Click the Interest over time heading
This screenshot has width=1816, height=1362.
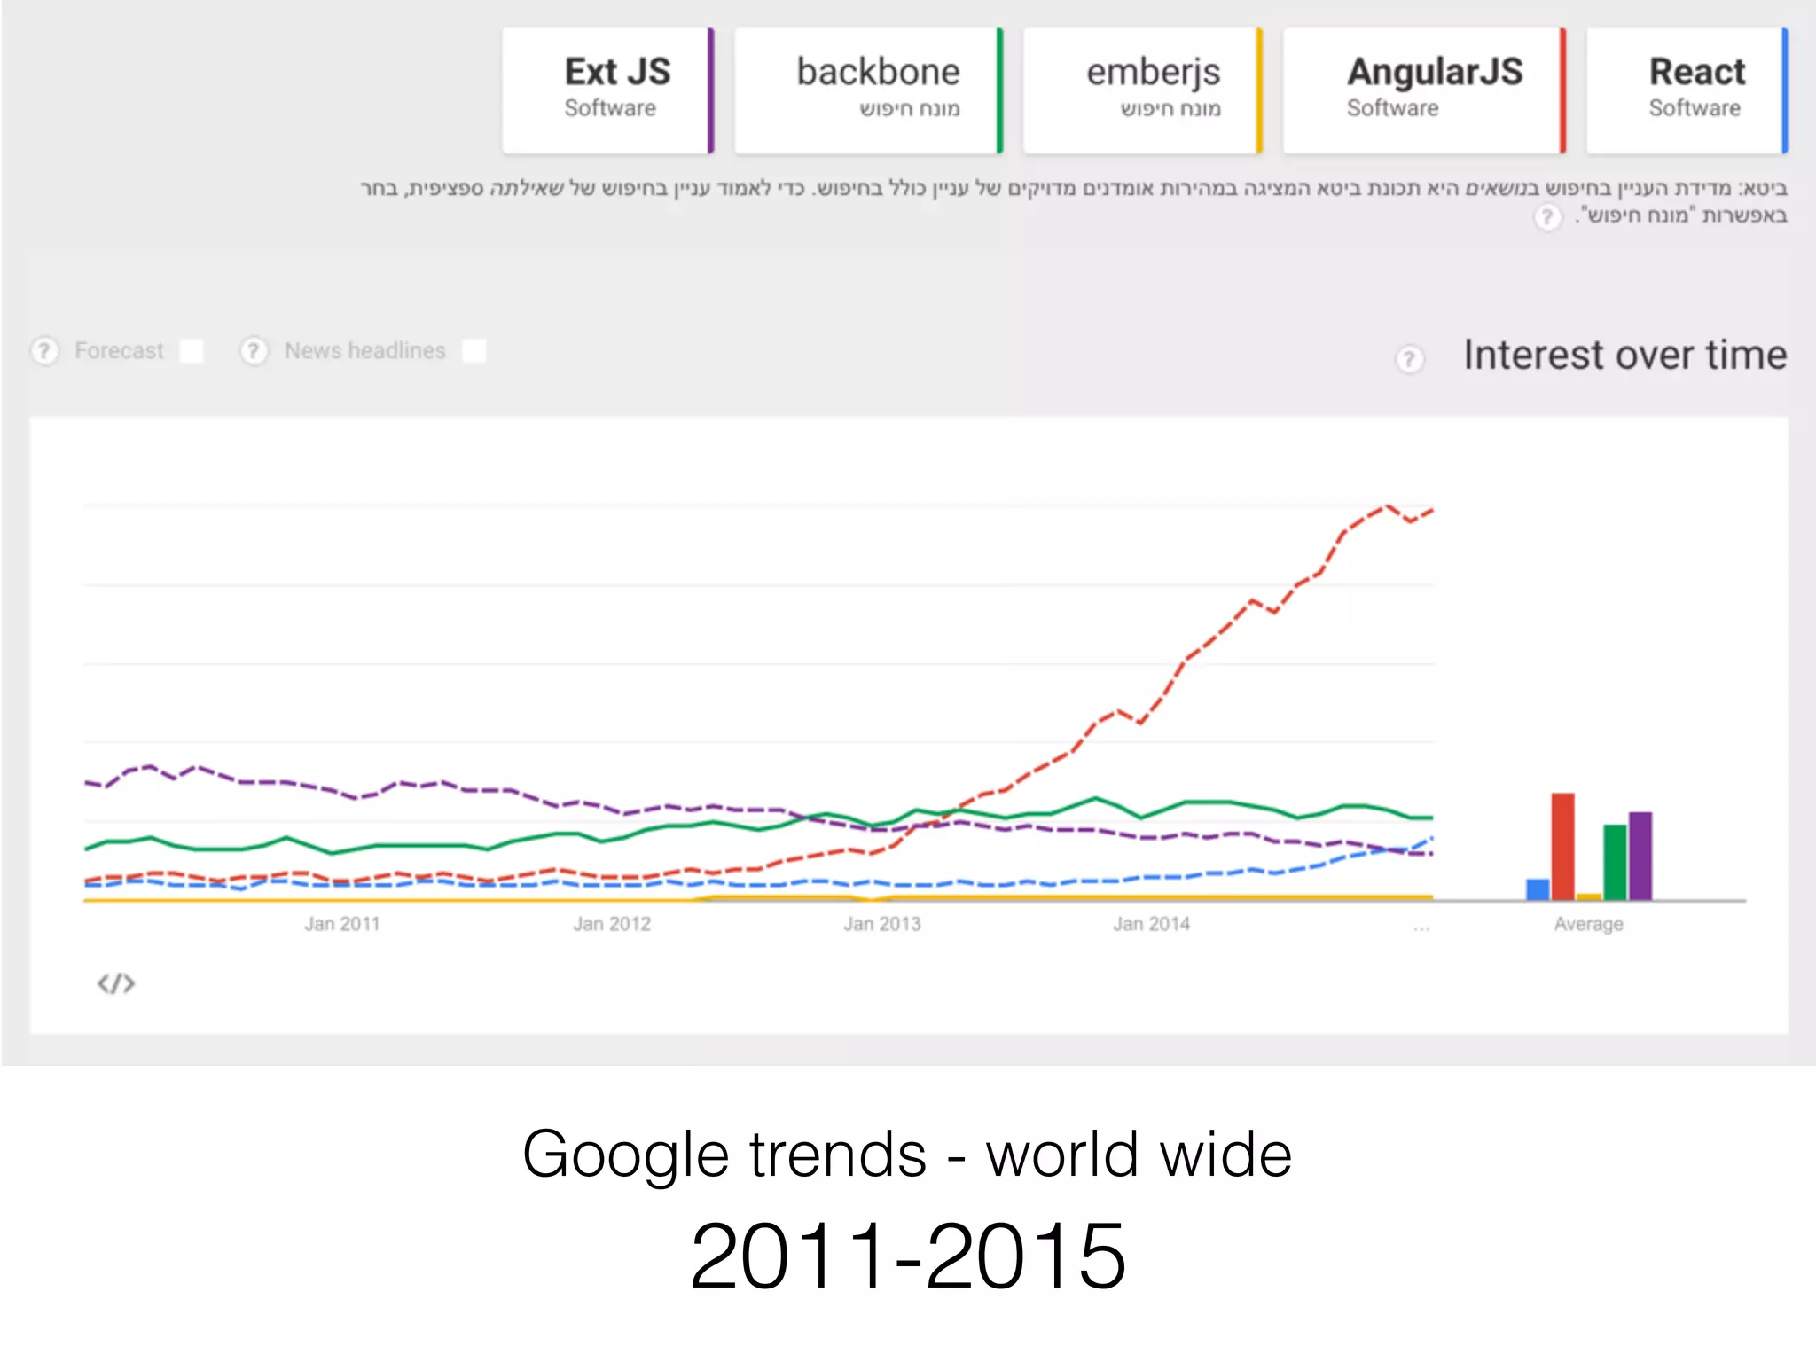1624,355
